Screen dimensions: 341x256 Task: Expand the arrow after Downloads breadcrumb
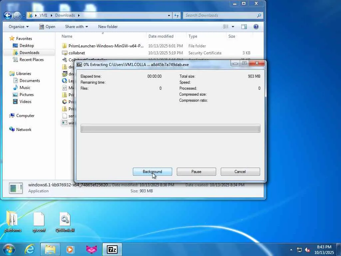[x=79, y=15]
